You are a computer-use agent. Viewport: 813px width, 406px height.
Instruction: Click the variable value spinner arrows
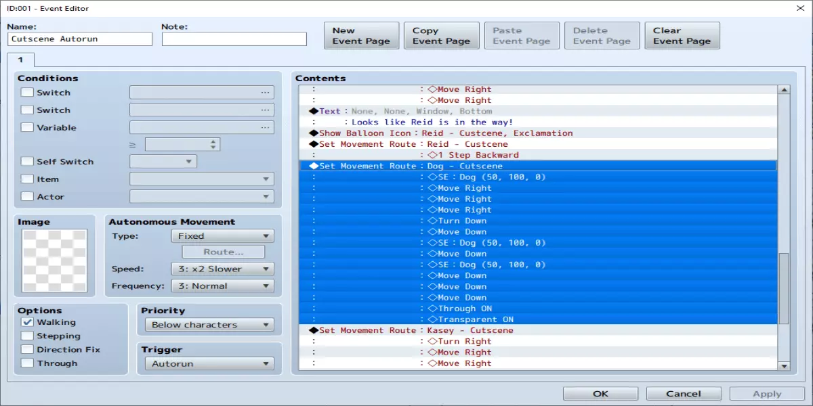214,144
